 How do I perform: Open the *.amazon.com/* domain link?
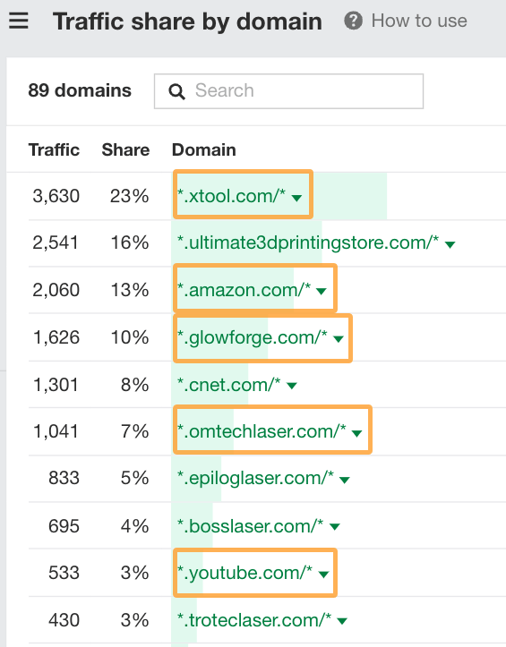tap(244, 290)
